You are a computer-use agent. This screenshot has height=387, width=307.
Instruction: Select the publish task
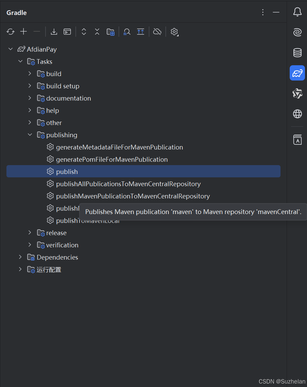[67, 171]
